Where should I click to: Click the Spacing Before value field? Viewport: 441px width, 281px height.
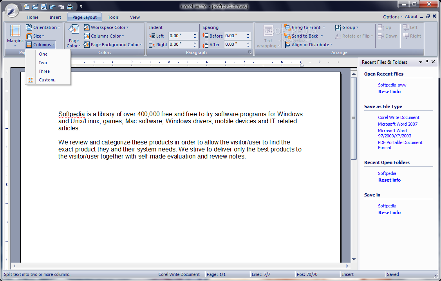click(x=235, y=36)
